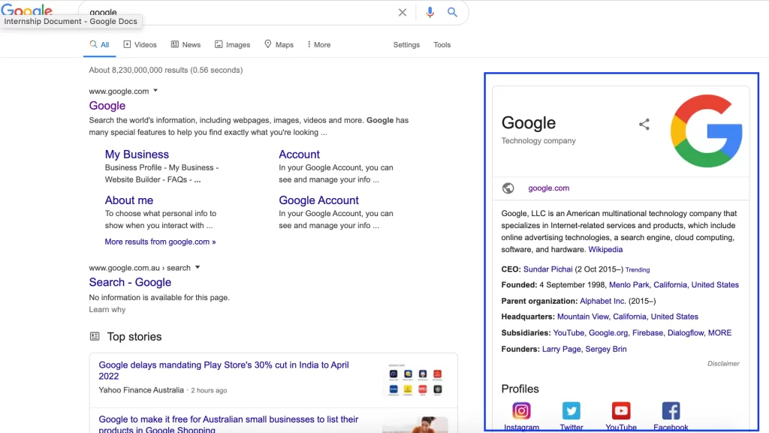The image size is (769, 433).
Task: Open the Account sitelink
Action: 299,155
